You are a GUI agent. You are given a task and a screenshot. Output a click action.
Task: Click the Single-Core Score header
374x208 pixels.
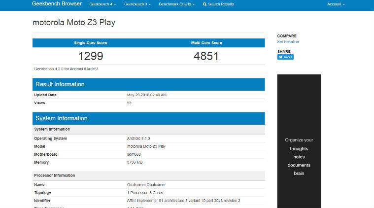[x=91, y=43]
